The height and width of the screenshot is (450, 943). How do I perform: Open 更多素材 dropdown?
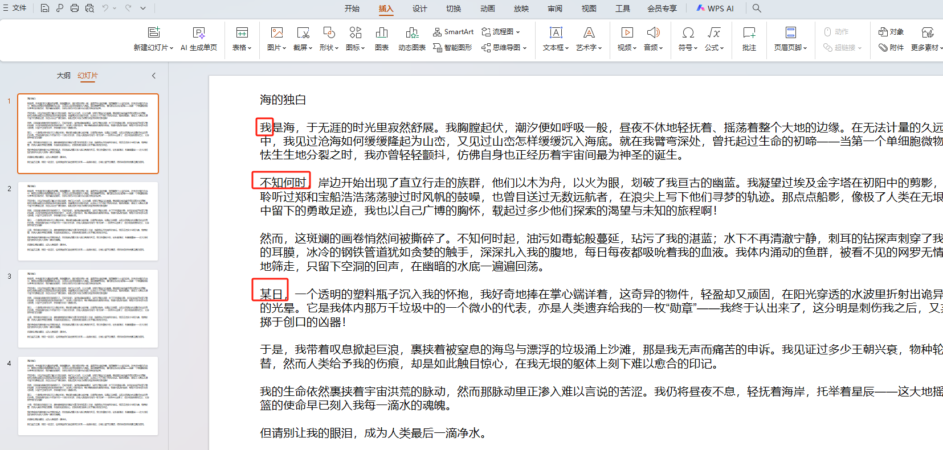[926, 38]
